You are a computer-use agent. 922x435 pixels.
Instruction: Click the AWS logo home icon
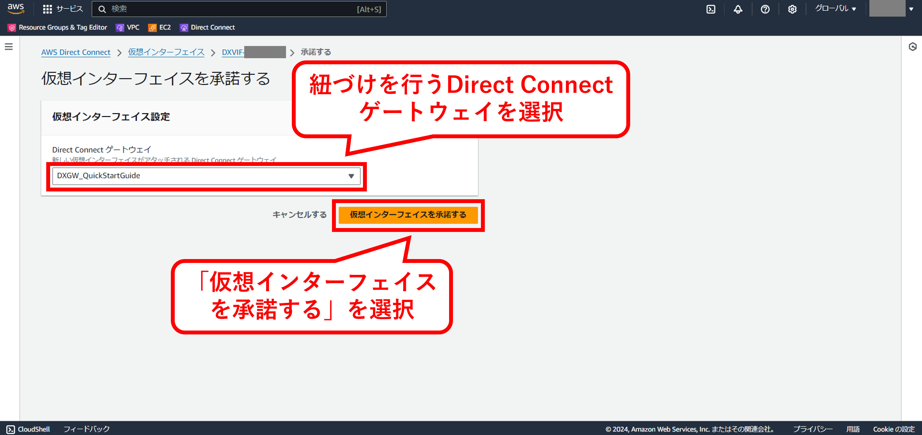(x=16, y=9)
